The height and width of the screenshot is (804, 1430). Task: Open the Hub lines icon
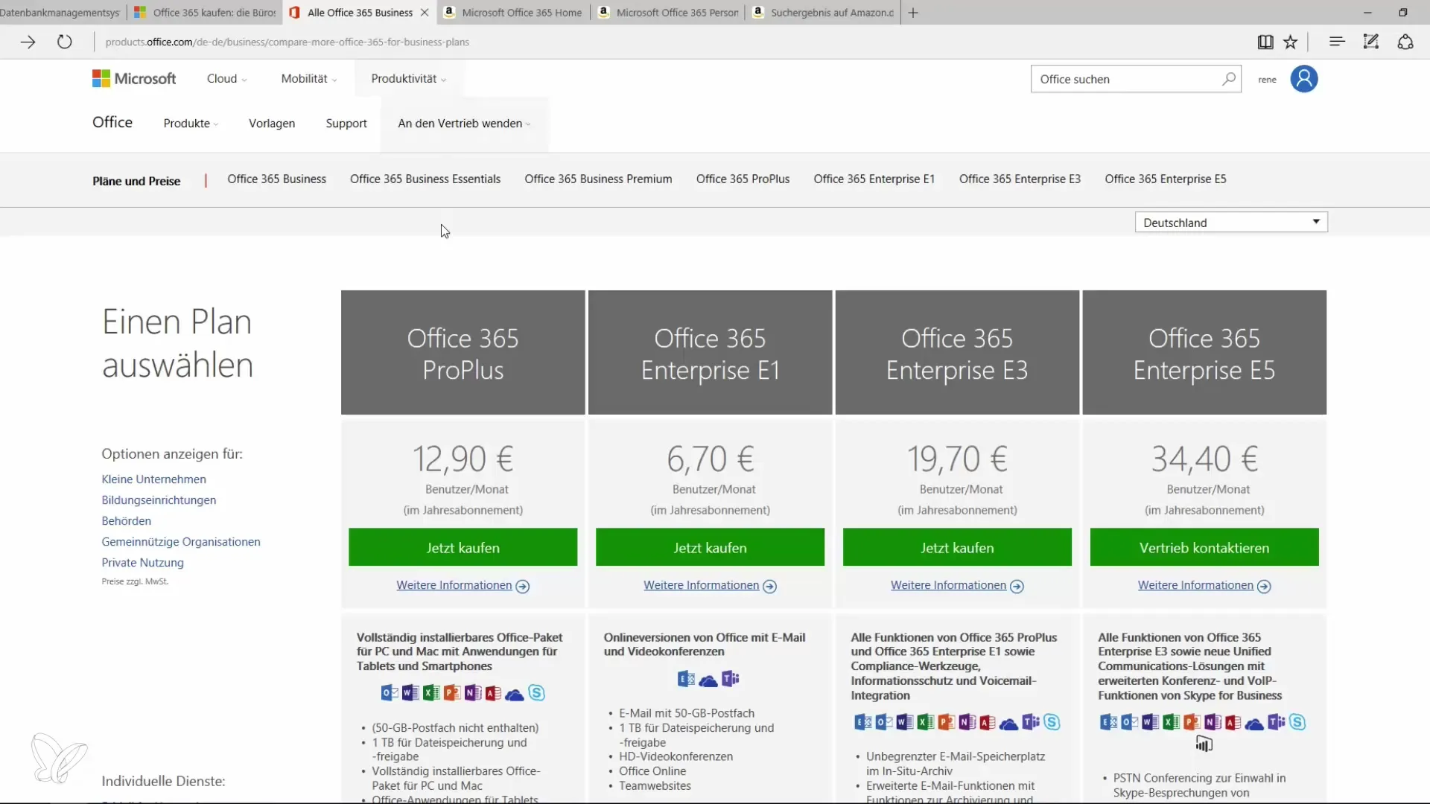1337,42
